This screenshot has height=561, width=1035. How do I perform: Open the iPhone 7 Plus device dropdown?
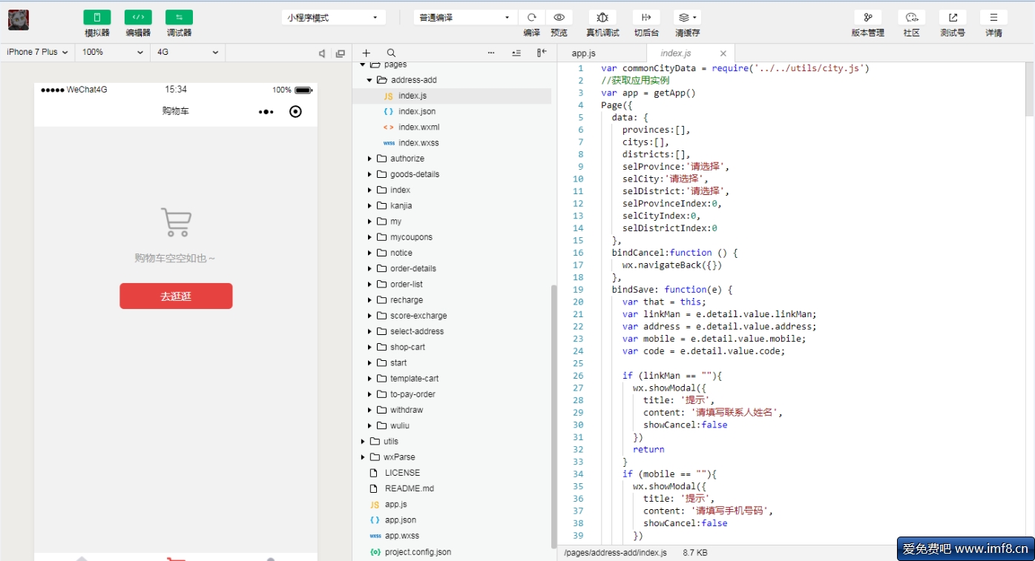[37, 53]
